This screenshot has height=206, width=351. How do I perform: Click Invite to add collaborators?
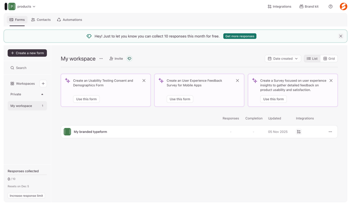coord(116,59)
